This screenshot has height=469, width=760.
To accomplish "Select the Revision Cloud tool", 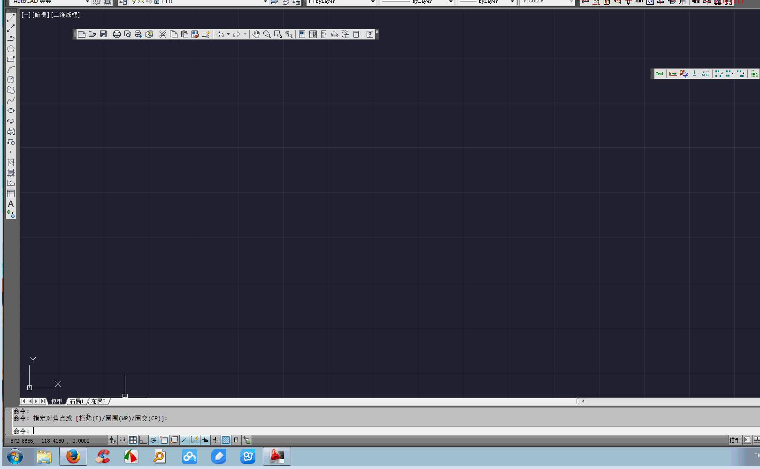I will [x=11, y=90].
